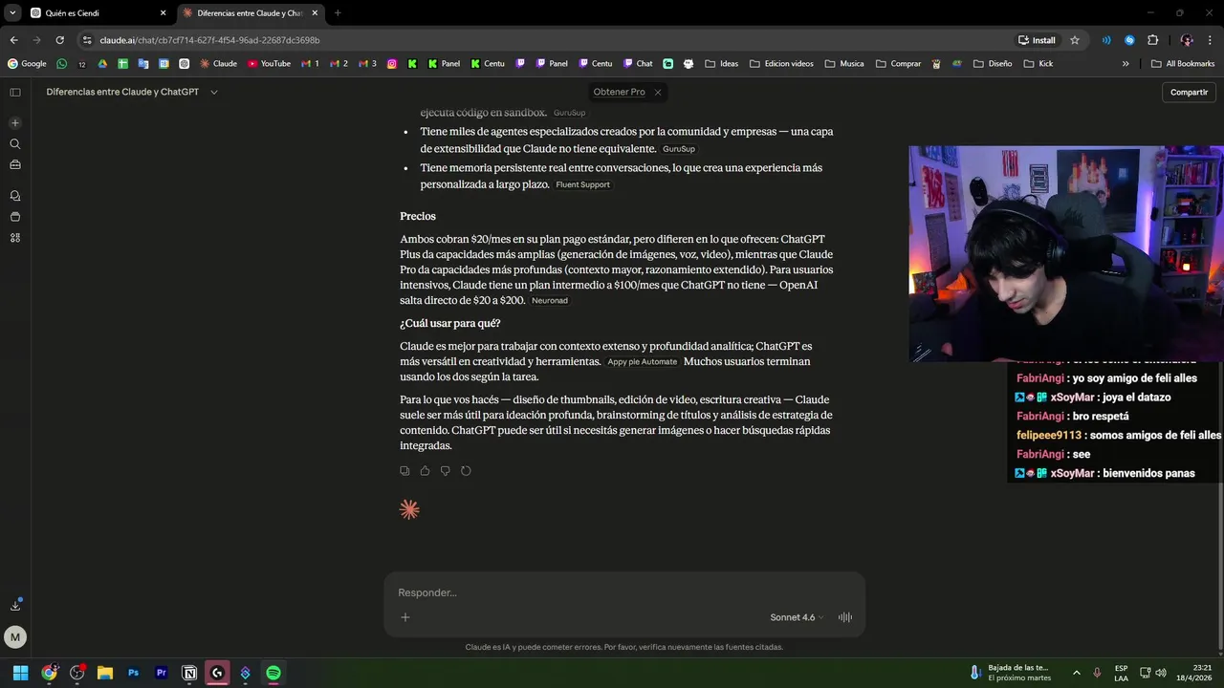The height and width of the screenshot is (688, 1224).
Task: Focus the Responder message input field
Action: coord(624,592)
